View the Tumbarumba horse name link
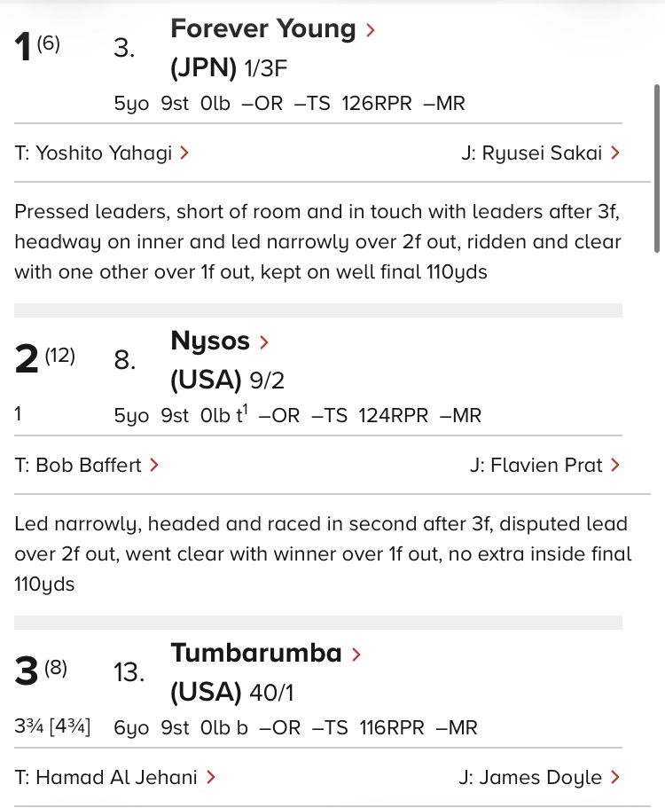 click(x=255, y=654)
